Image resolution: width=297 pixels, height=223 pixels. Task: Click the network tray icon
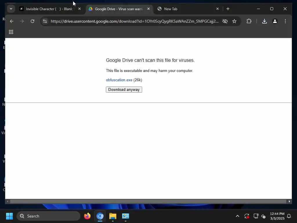(256, 216)
